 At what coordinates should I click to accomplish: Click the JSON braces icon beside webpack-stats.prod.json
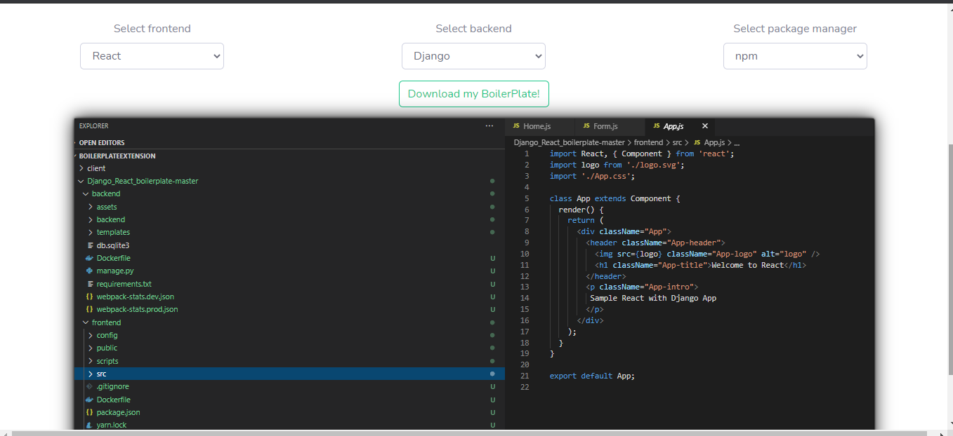(x=89, y=309)
